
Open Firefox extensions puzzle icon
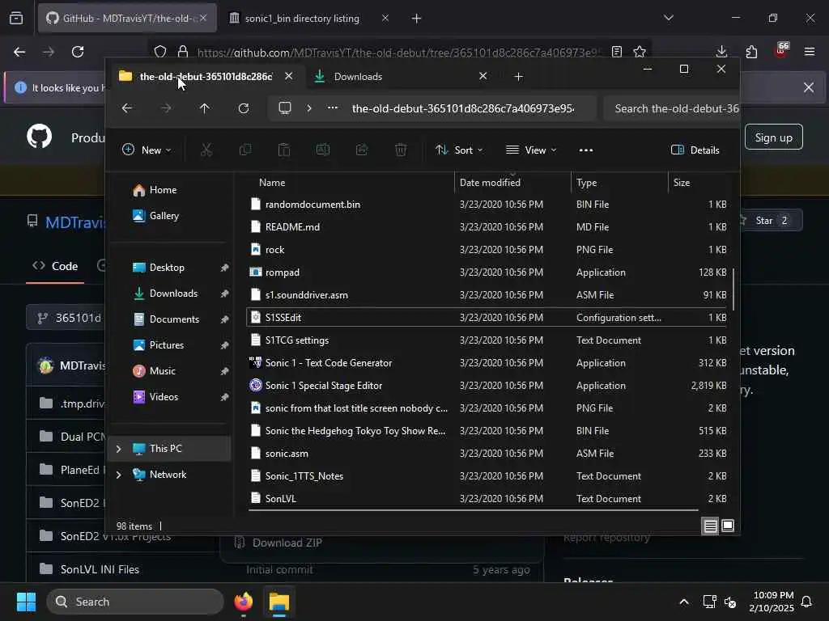click(x=751, y=52)
